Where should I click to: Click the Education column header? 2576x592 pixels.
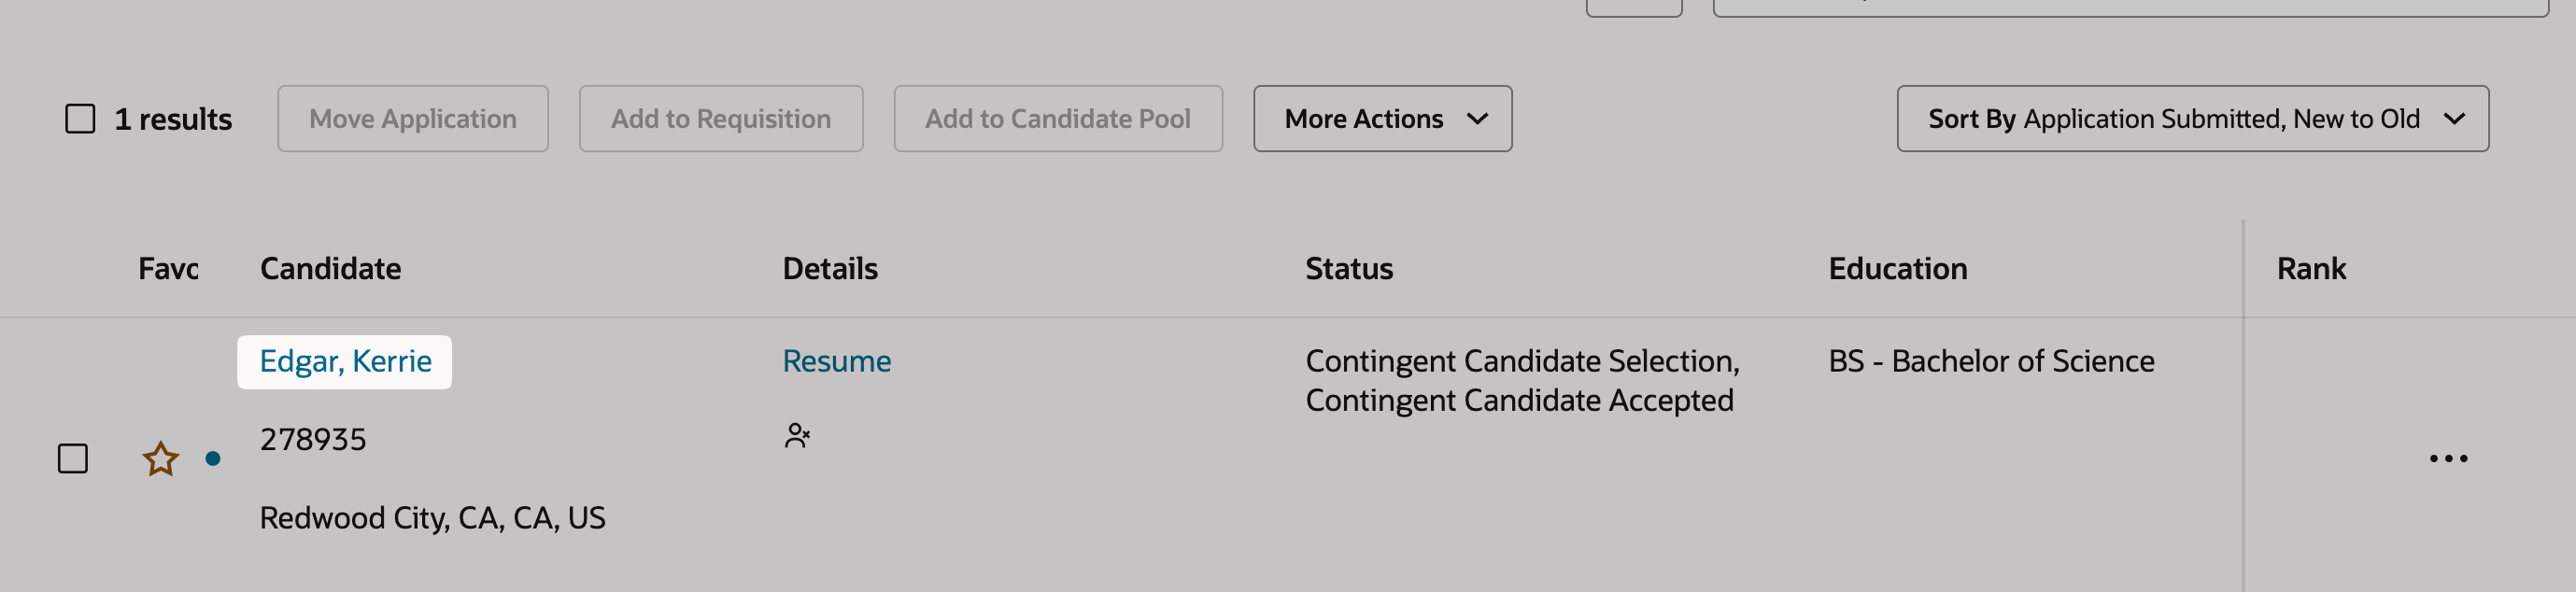(x=1898, y=268)
